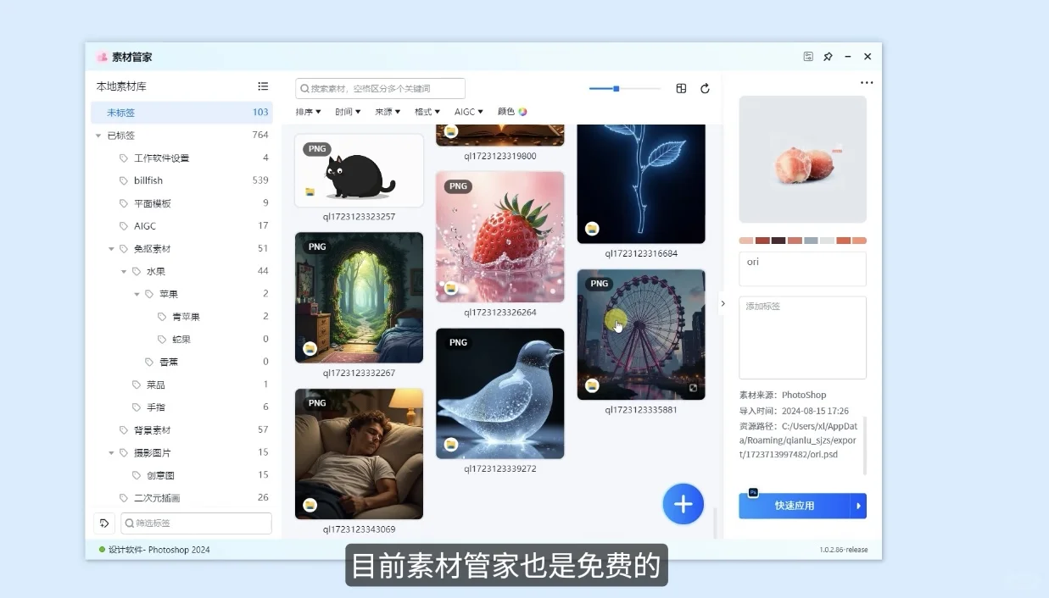Open the ferris wheel image ql1723123335881
Viewport: 1049px width, 598px height.
coord(641,334)
